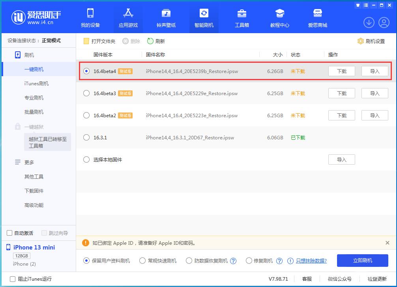This screenshot has height=287, width=397.
Task: Expand the 更多 sidebar section
Action: 28,162
